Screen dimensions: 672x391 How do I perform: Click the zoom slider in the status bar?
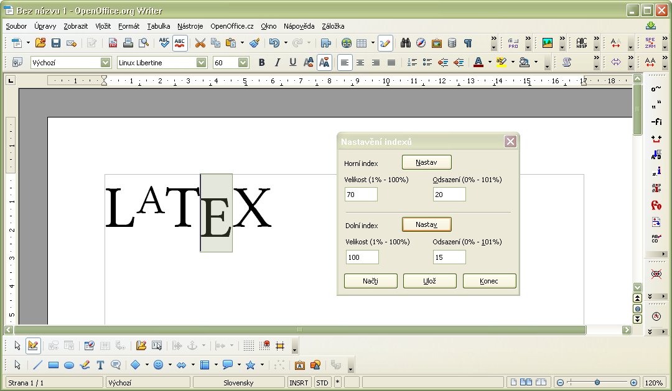coord(597,382)
